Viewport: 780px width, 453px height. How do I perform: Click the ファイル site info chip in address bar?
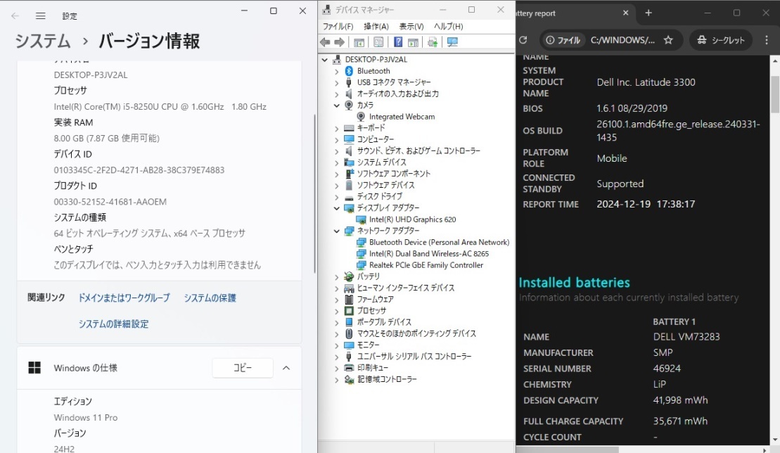(x=563, y=40)
